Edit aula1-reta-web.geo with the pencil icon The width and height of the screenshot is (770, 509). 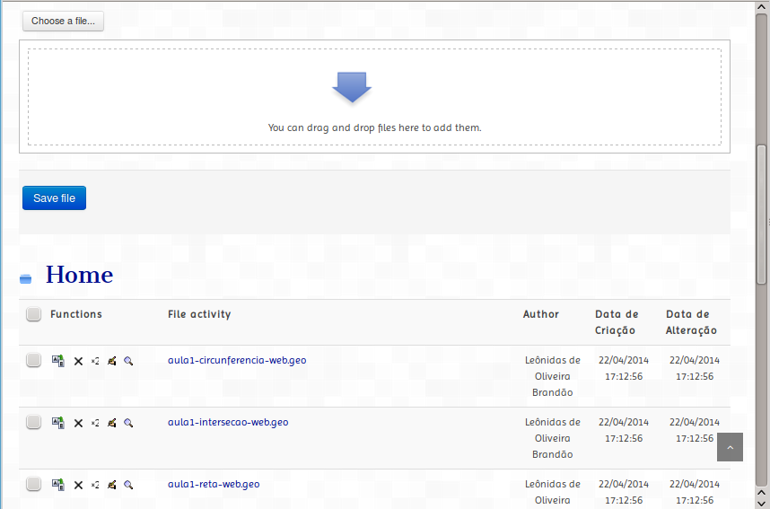coord(112,485)
